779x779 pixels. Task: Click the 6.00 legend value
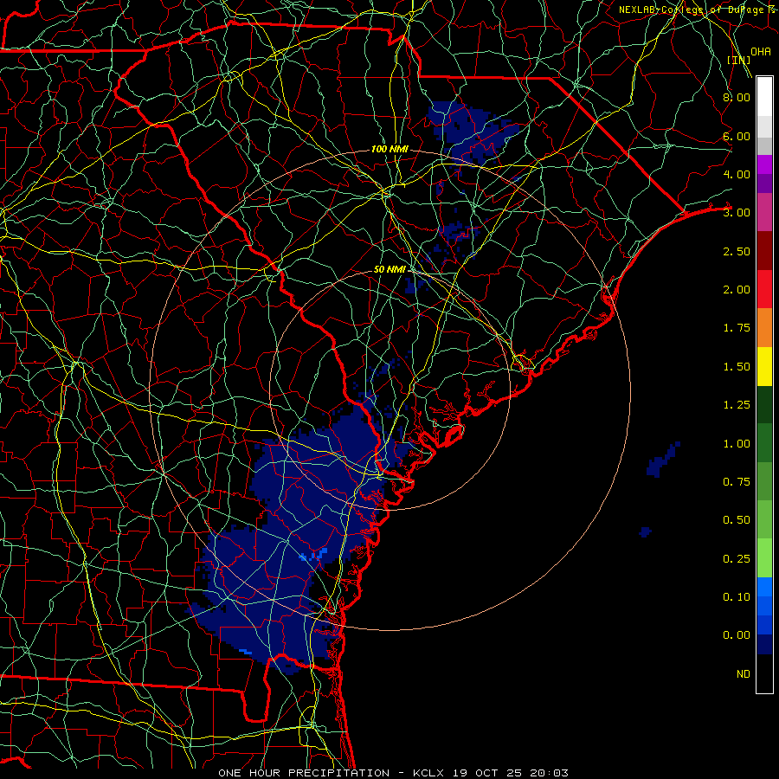[x=737, y=136]
